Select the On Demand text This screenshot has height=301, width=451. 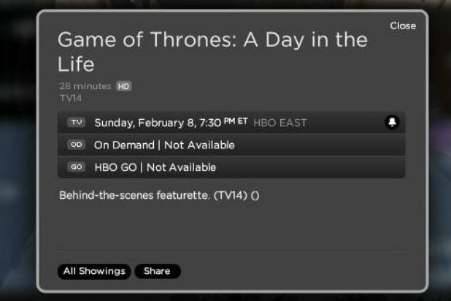[x=124, y=145]
